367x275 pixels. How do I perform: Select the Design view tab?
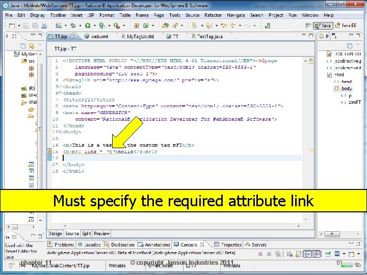click(55, 234)
